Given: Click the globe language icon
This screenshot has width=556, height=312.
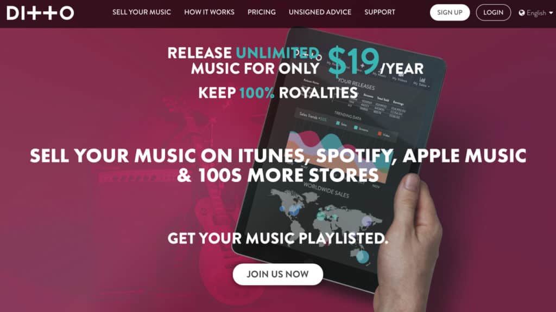Looking at the screenshot, I should coord(522,13).
